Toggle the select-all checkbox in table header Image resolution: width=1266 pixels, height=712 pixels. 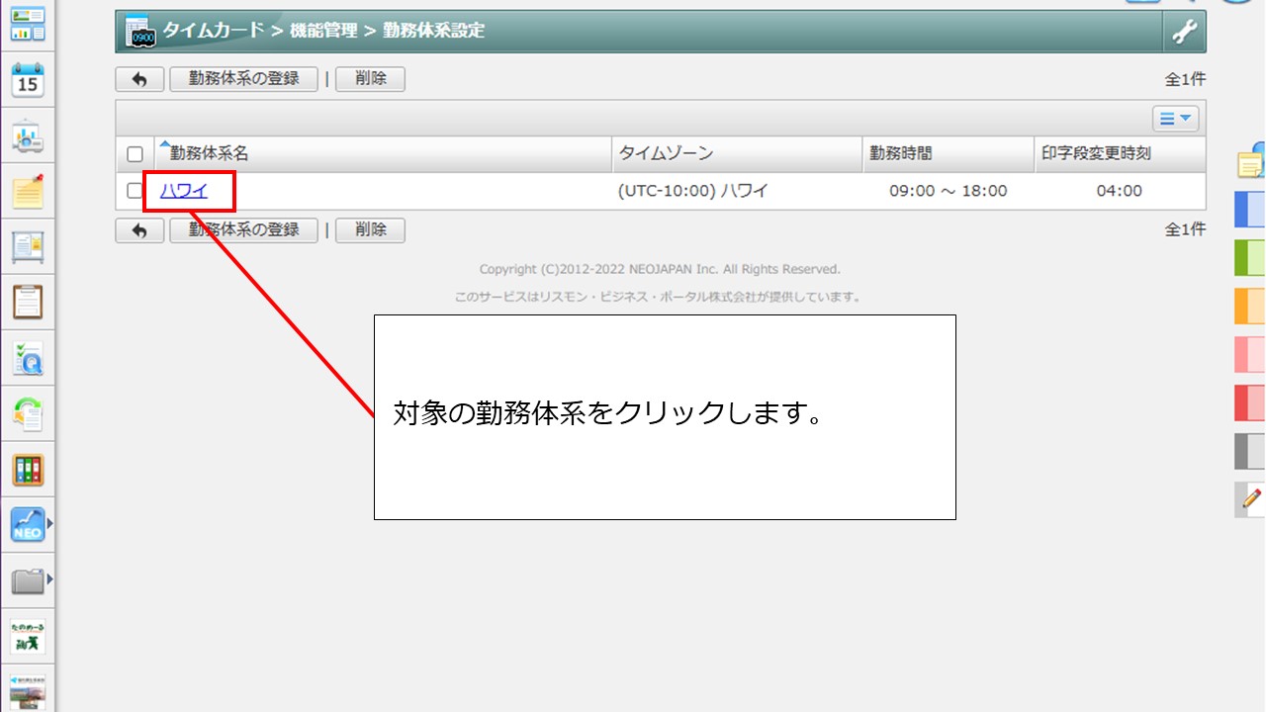coord(136,154)
